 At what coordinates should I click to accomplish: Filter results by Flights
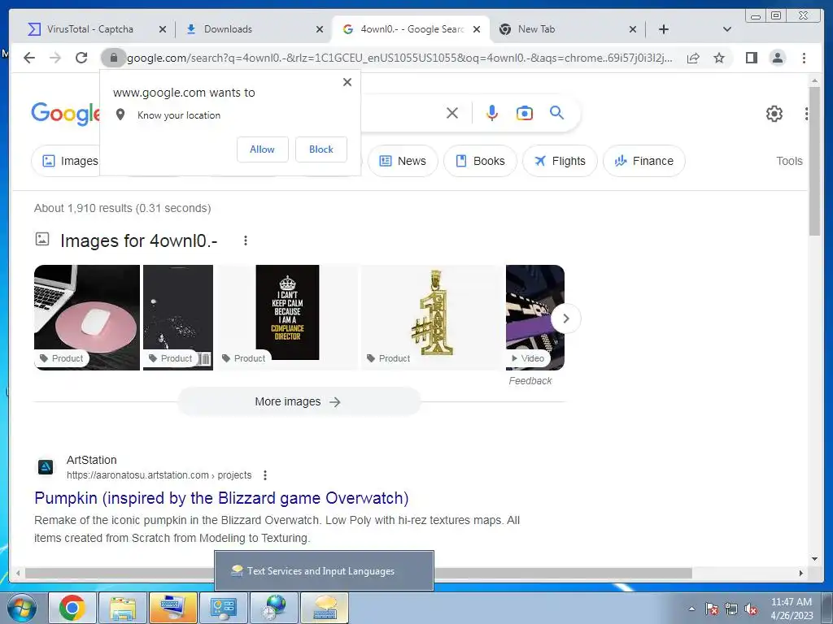[x=560, y=161]
